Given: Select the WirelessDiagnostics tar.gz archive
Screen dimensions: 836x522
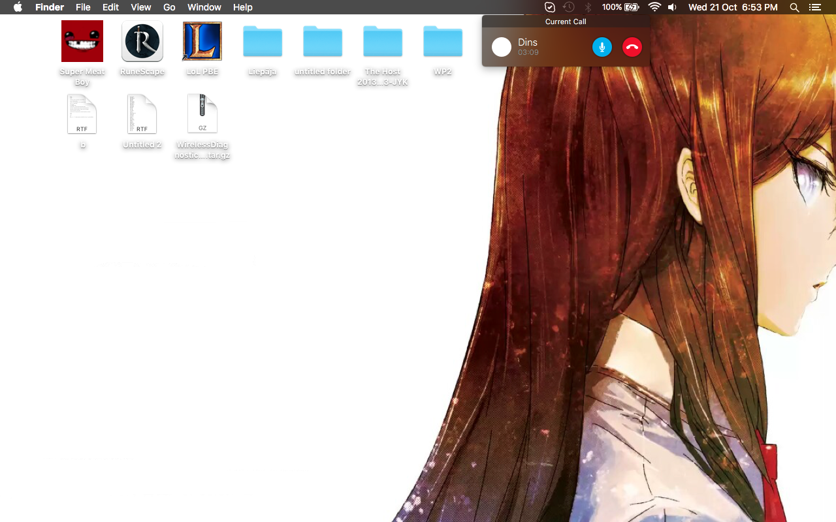Looking at the screenshot, I should coord(202,114).
